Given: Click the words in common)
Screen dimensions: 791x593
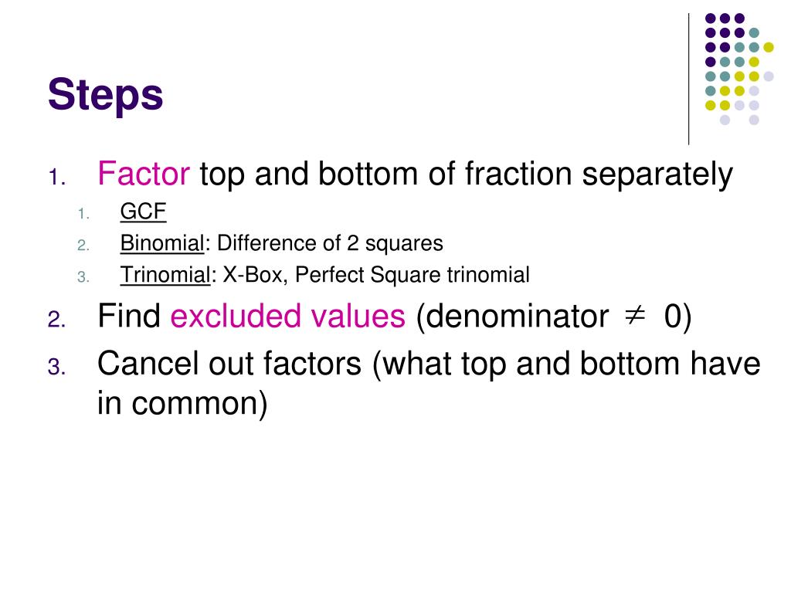Looking at the screenshot, I should pyautogui.click(x=182, y=403).
